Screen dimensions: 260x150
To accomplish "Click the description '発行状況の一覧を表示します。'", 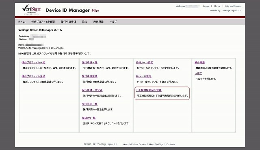I will click(x=98, y=110).
